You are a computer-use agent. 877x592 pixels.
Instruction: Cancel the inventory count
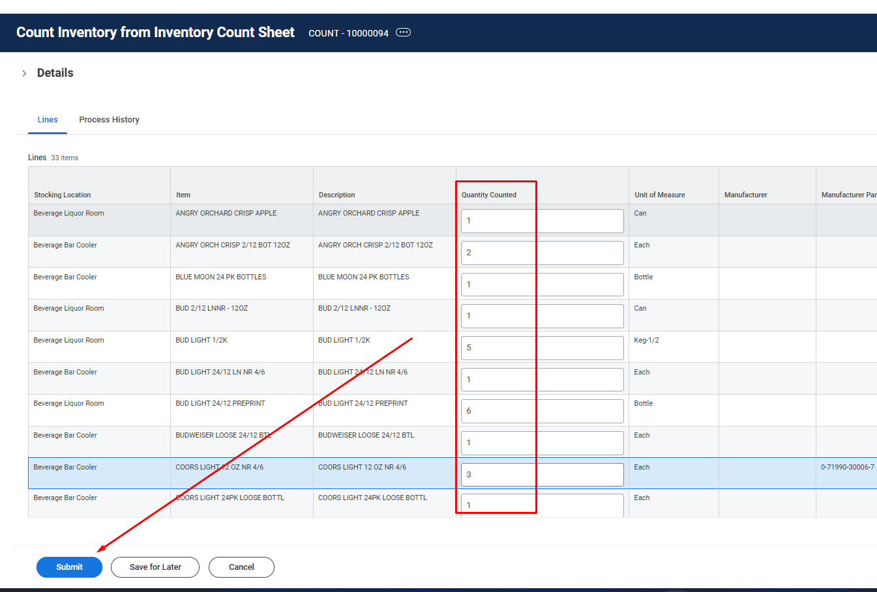coord(241,567)
